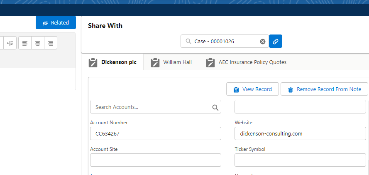
Task: Open the William Hall tab
Action: click(x=171, y=62)
